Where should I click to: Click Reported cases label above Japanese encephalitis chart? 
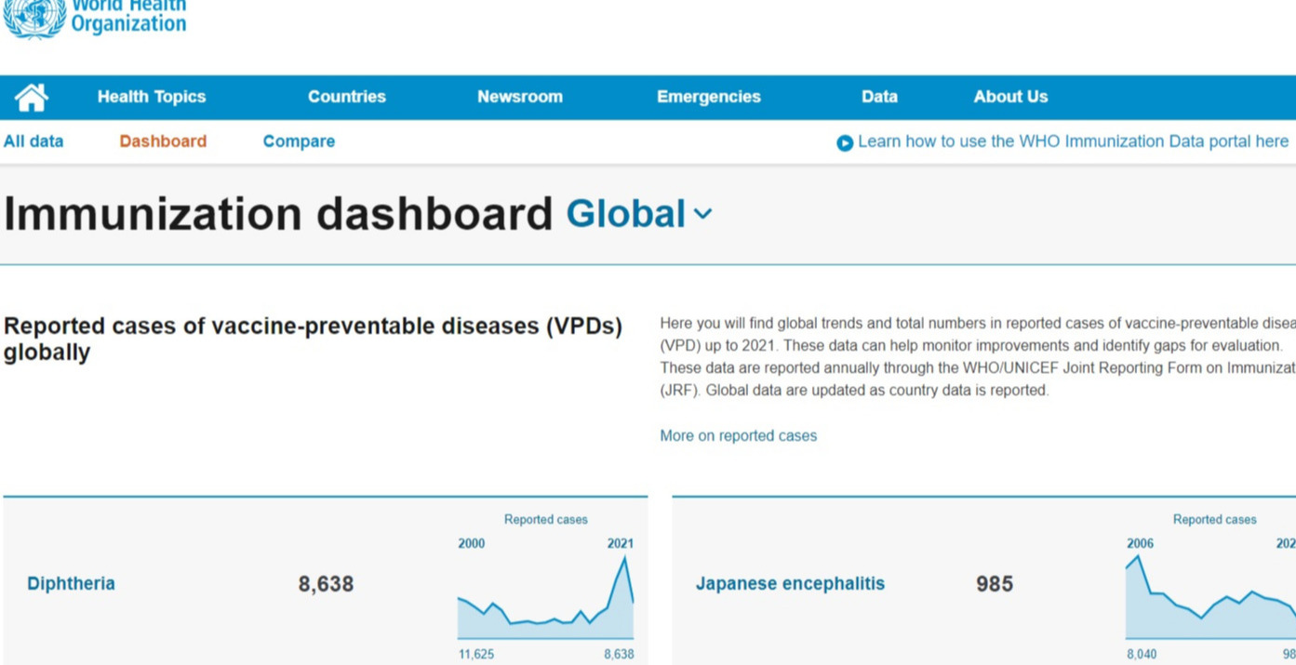click(1214, 519)
